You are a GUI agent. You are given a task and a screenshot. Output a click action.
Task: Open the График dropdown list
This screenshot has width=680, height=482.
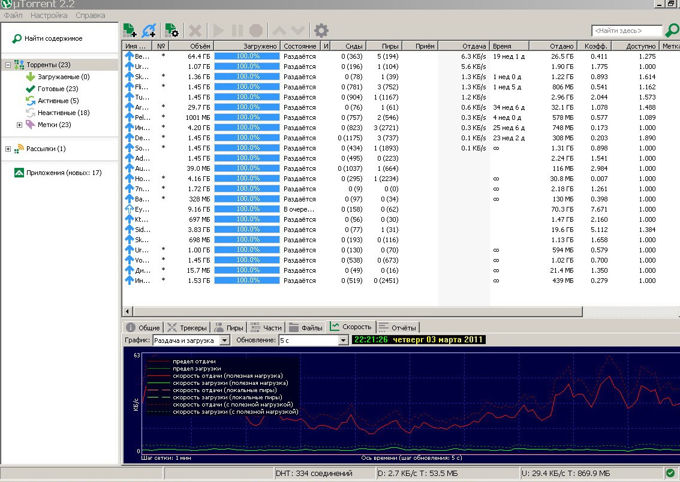(x=225, y=341)
